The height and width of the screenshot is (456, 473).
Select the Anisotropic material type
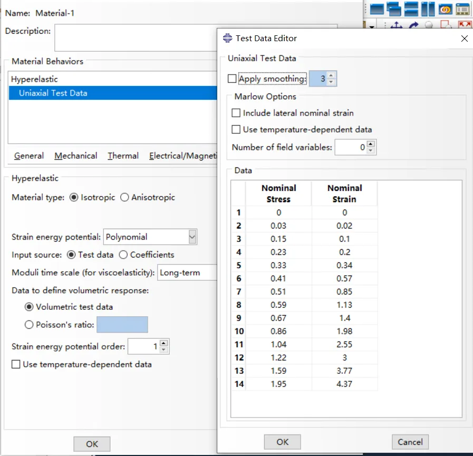[124, 197]
